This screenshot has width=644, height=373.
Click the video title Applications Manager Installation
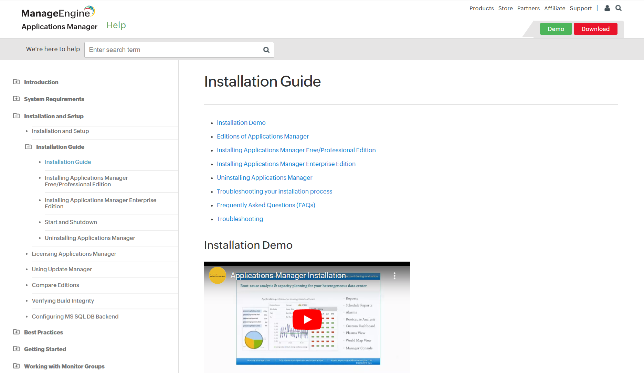288,275
